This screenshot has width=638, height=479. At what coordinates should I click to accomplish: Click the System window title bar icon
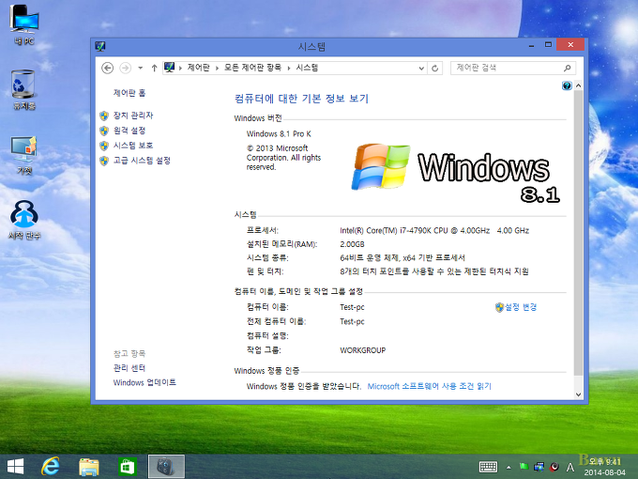(x=100, y=46)
